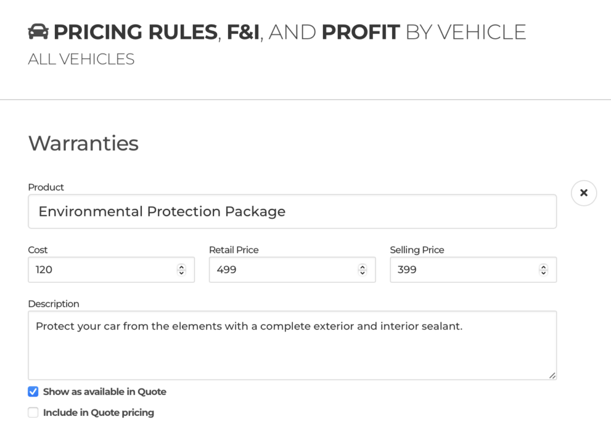Increase the Cost value with up arrow
This screenshot has height=435, width=611.
(x=181, y=267)
